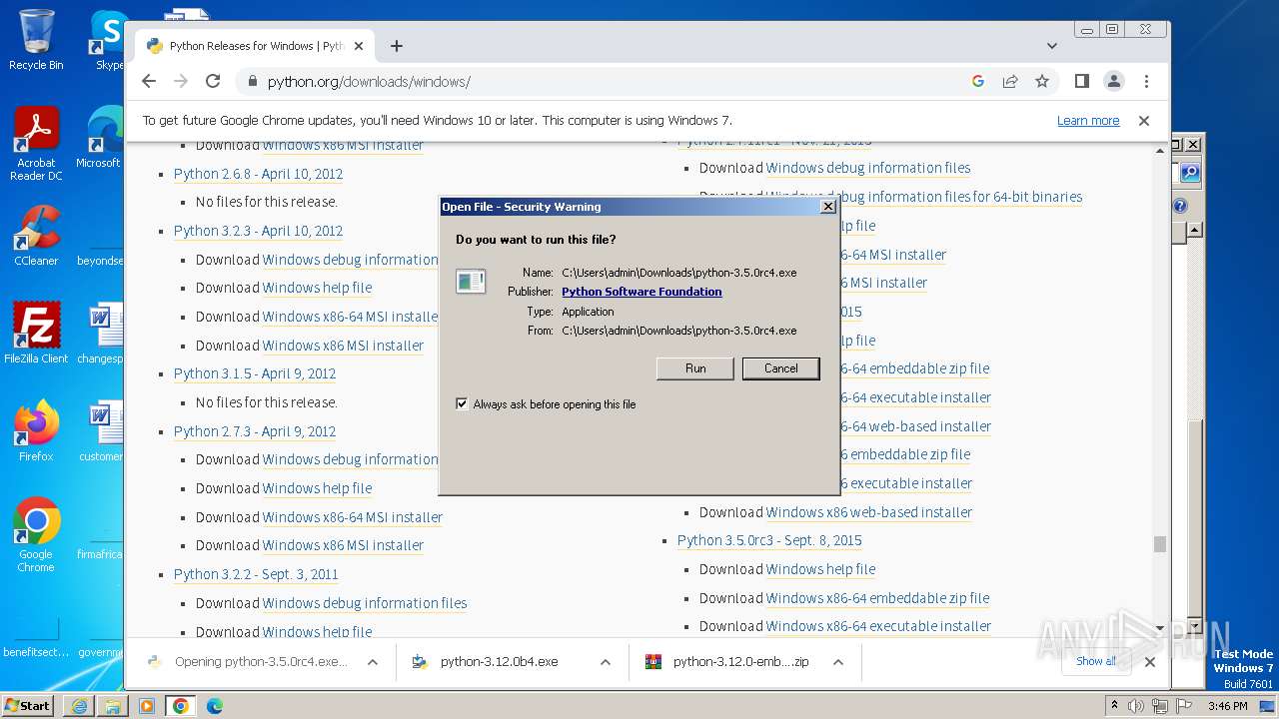Open the Python Software Foundation publisher link

click(x=641, y=292)
